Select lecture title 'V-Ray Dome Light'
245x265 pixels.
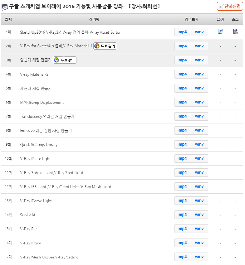[x=36, y=201]
